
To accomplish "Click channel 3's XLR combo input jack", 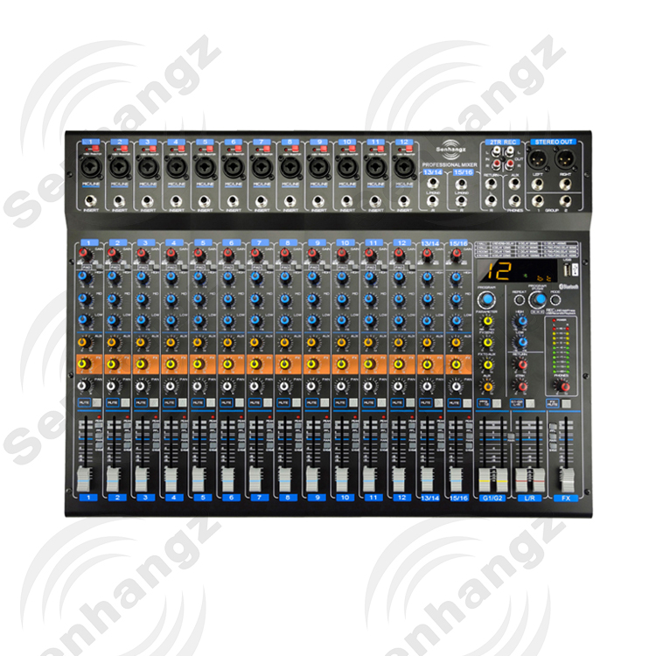I will (148, 166).
